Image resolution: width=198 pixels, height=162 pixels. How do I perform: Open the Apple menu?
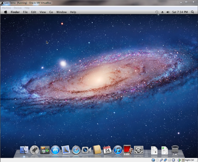(6, 12)
